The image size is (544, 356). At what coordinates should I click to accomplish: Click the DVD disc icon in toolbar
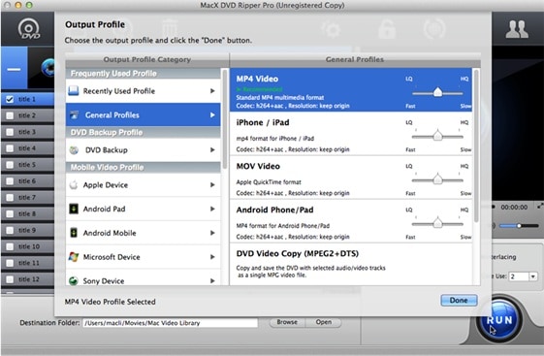point(29,28)
